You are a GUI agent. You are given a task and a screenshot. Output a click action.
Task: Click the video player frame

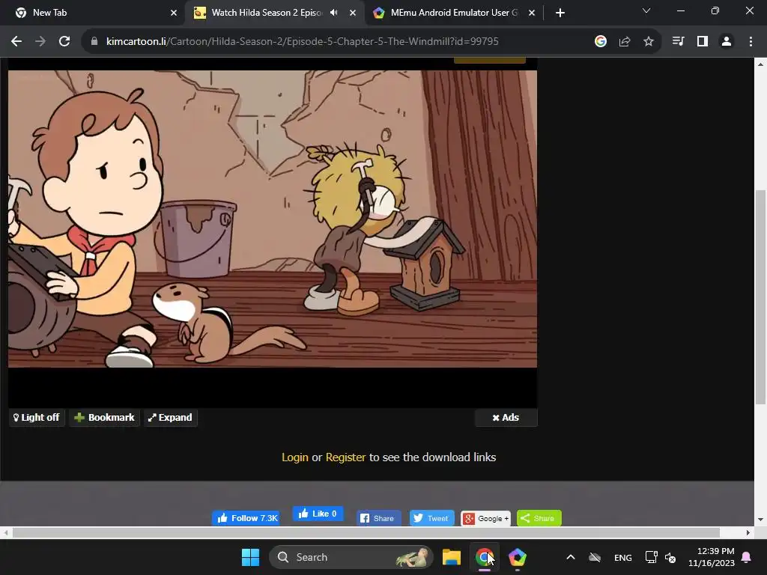tap(273, 219)
